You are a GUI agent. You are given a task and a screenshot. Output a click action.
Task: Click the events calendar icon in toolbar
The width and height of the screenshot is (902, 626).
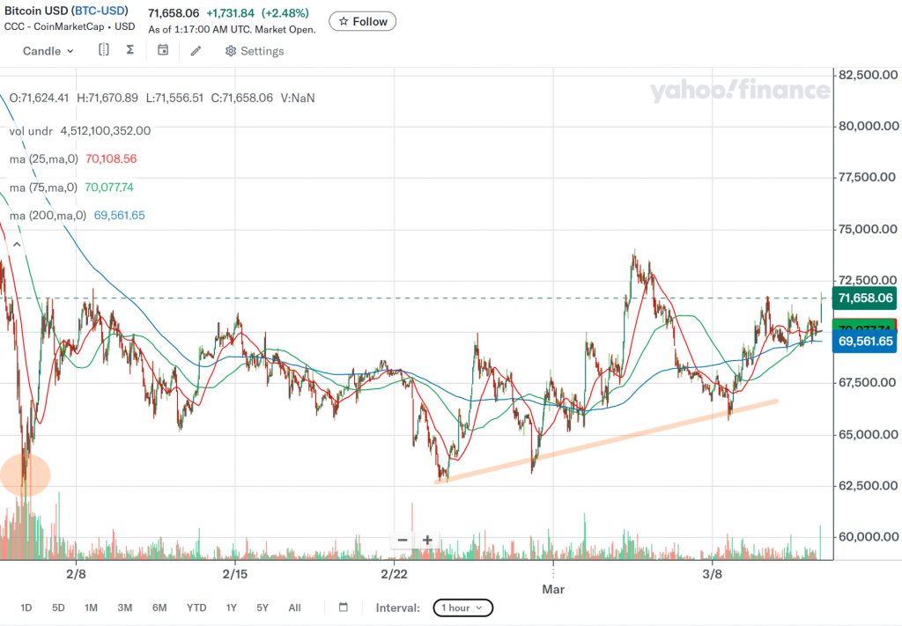pyautogui.click(x=163, y=50)
